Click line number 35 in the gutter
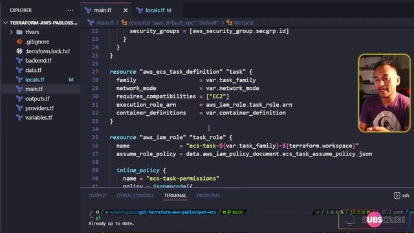 pos(95,137)
